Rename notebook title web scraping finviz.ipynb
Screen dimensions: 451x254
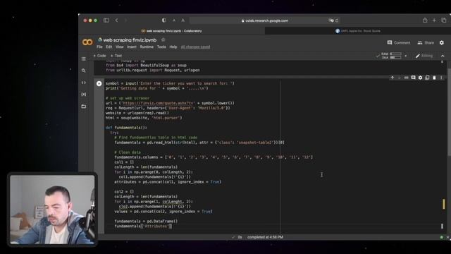[130, 40]
